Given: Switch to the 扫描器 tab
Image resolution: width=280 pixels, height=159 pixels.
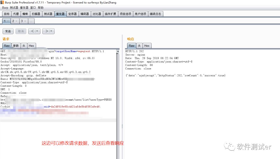Looking at the screenshot, I should pos(36,14).
